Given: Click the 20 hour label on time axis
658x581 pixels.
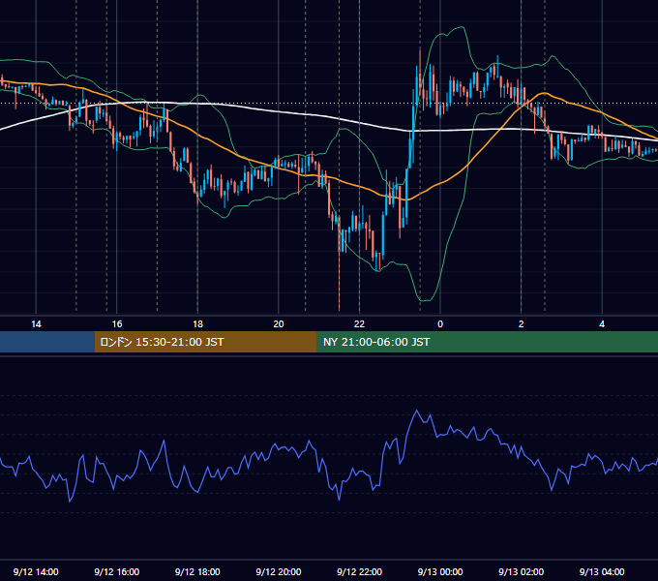Looking at the screenshot, I should (279, 324).
